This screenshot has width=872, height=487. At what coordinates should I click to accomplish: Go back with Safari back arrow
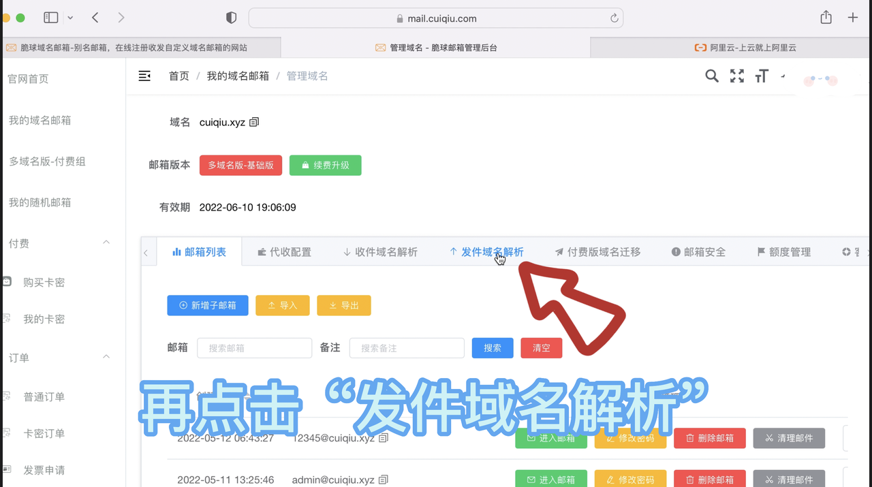coord(95,18)
